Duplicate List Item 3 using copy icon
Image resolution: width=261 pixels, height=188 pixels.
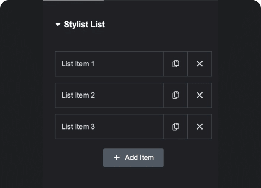[x=175, y=127]
